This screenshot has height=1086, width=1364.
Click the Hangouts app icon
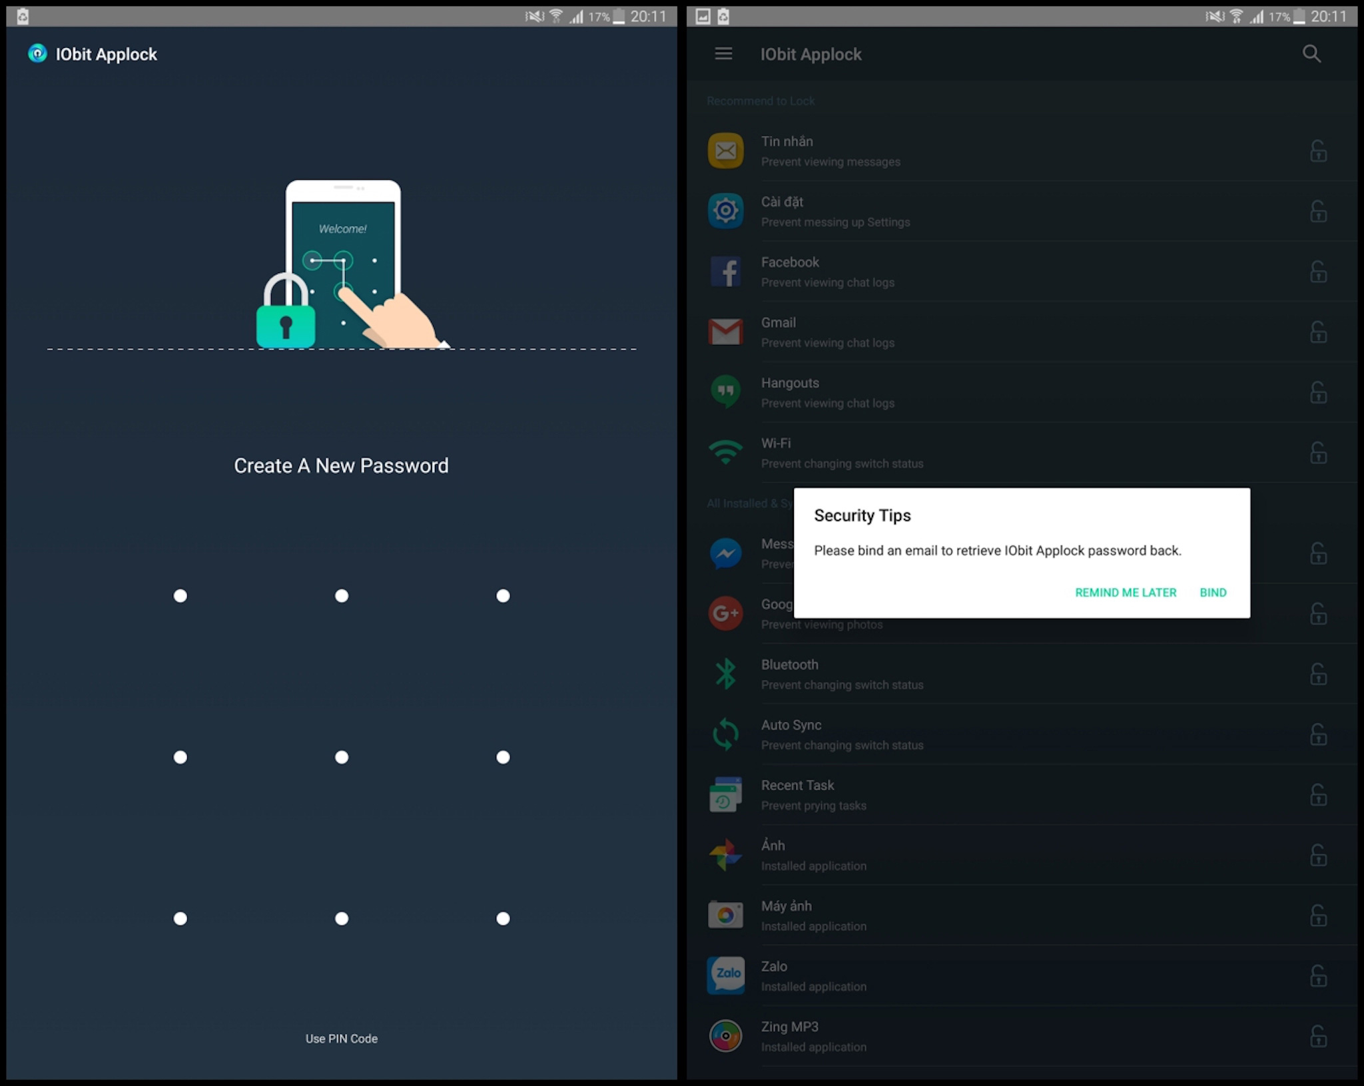point(725,392)
